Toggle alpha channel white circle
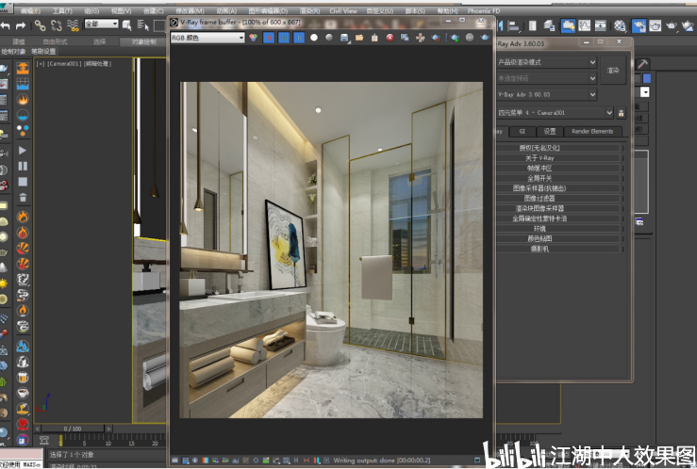 click(314, 38)
